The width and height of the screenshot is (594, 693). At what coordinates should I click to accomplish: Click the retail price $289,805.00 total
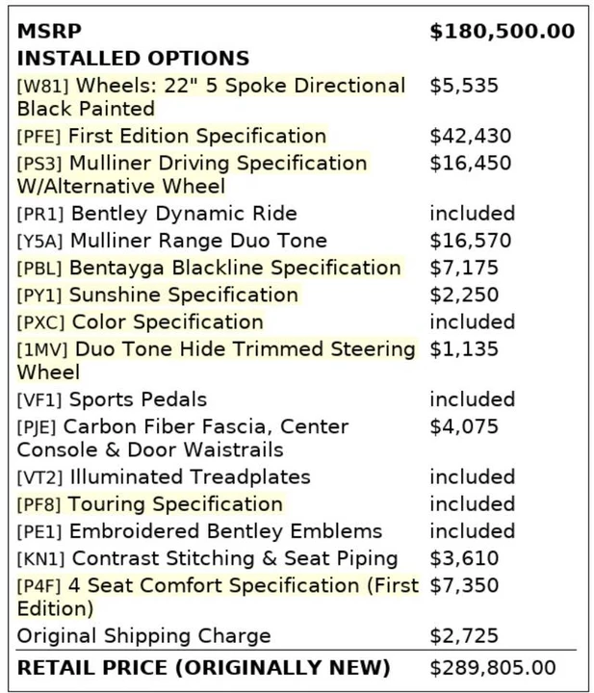click(x=493, y=667)
